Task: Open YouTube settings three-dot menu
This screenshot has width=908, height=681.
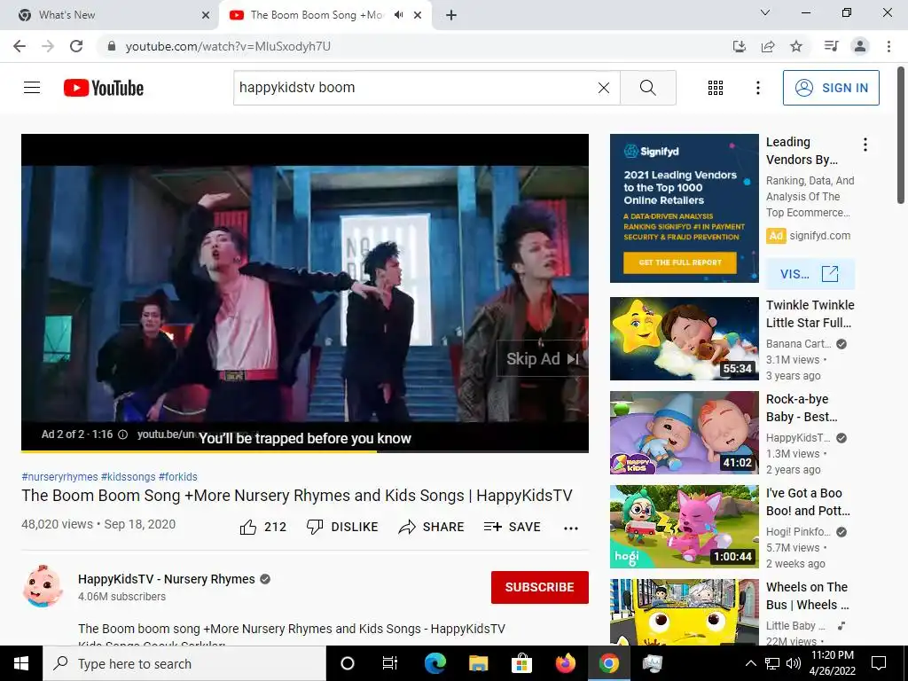Action: click(x=758, y=88)
